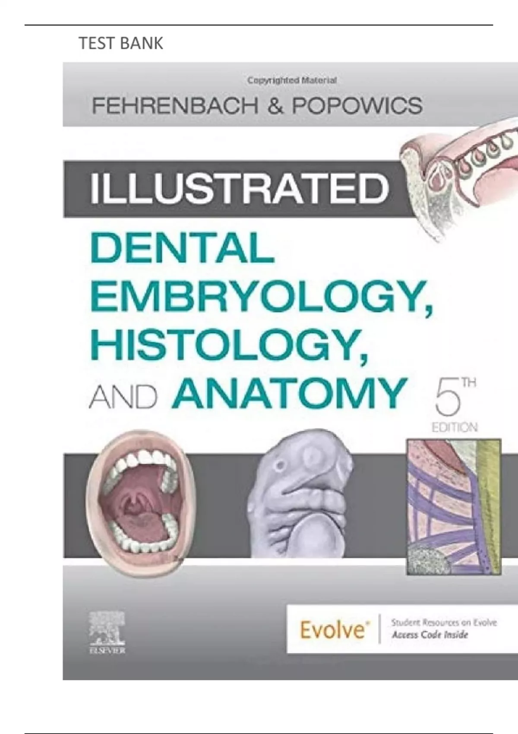Click the ILLUSTRATED title banner
The width and height of the screenshot is (518, 734).
coord(233,188)
